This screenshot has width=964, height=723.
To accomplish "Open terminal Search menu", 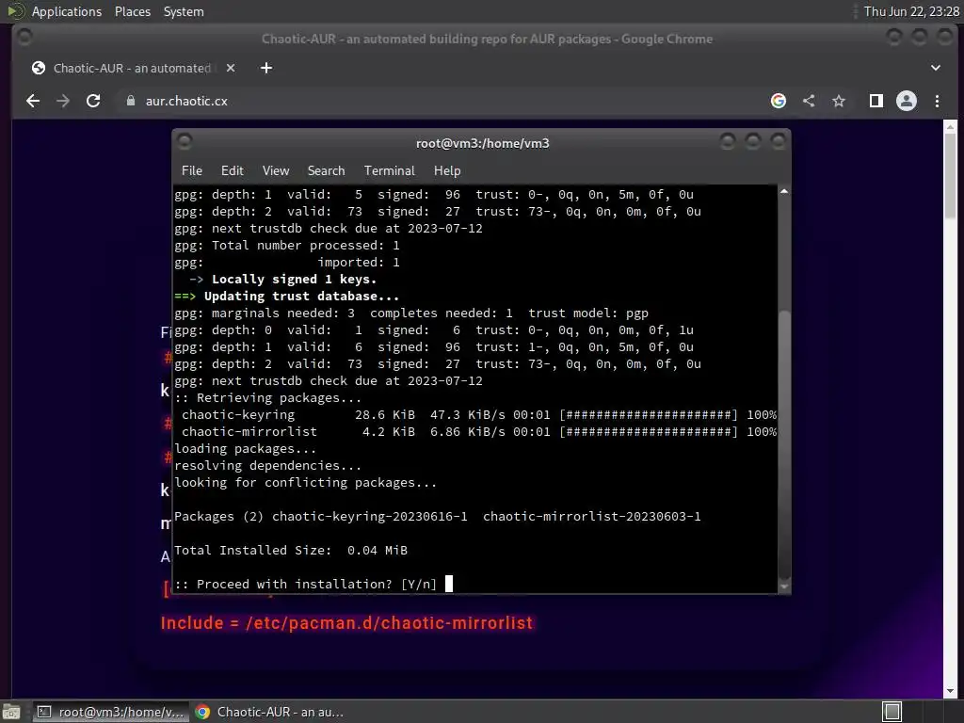I will tap(326, 171).
